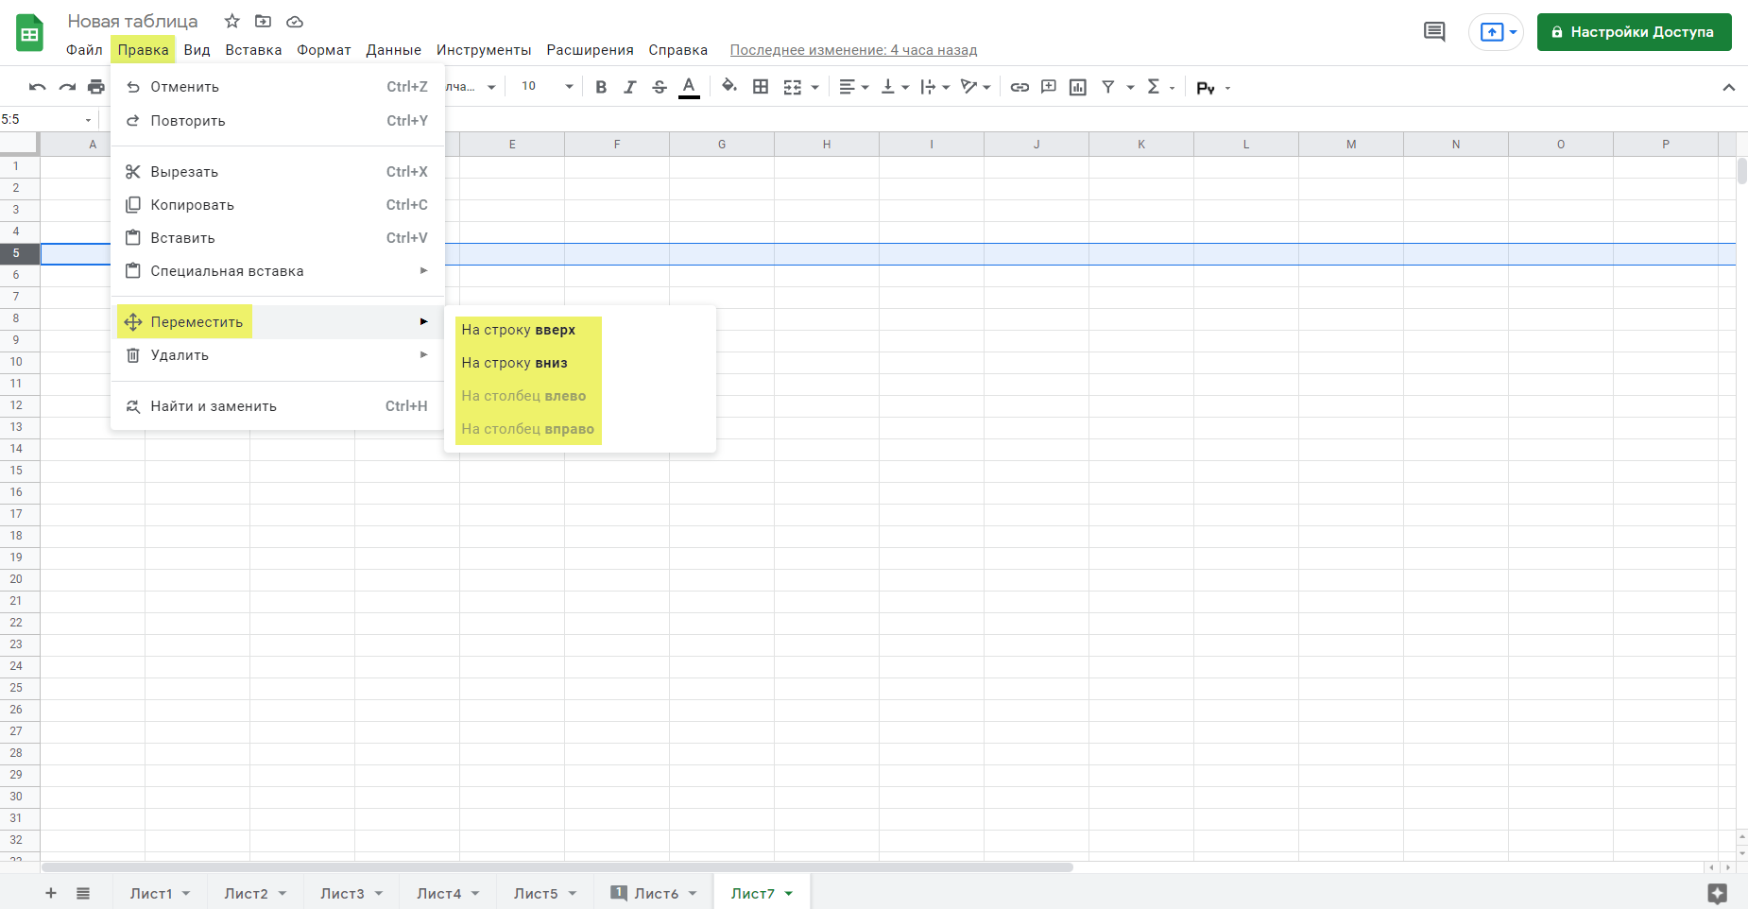The width and height of the screenshot is (1748, 909).
Task: Click the merge cells icon
Action: (793, 87)
